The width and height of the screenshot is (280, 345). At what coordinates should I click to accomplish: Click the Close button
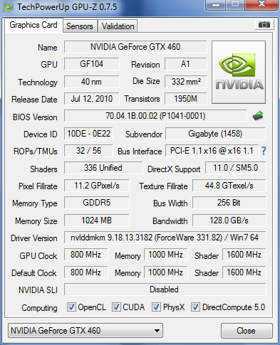coord(247,331)
